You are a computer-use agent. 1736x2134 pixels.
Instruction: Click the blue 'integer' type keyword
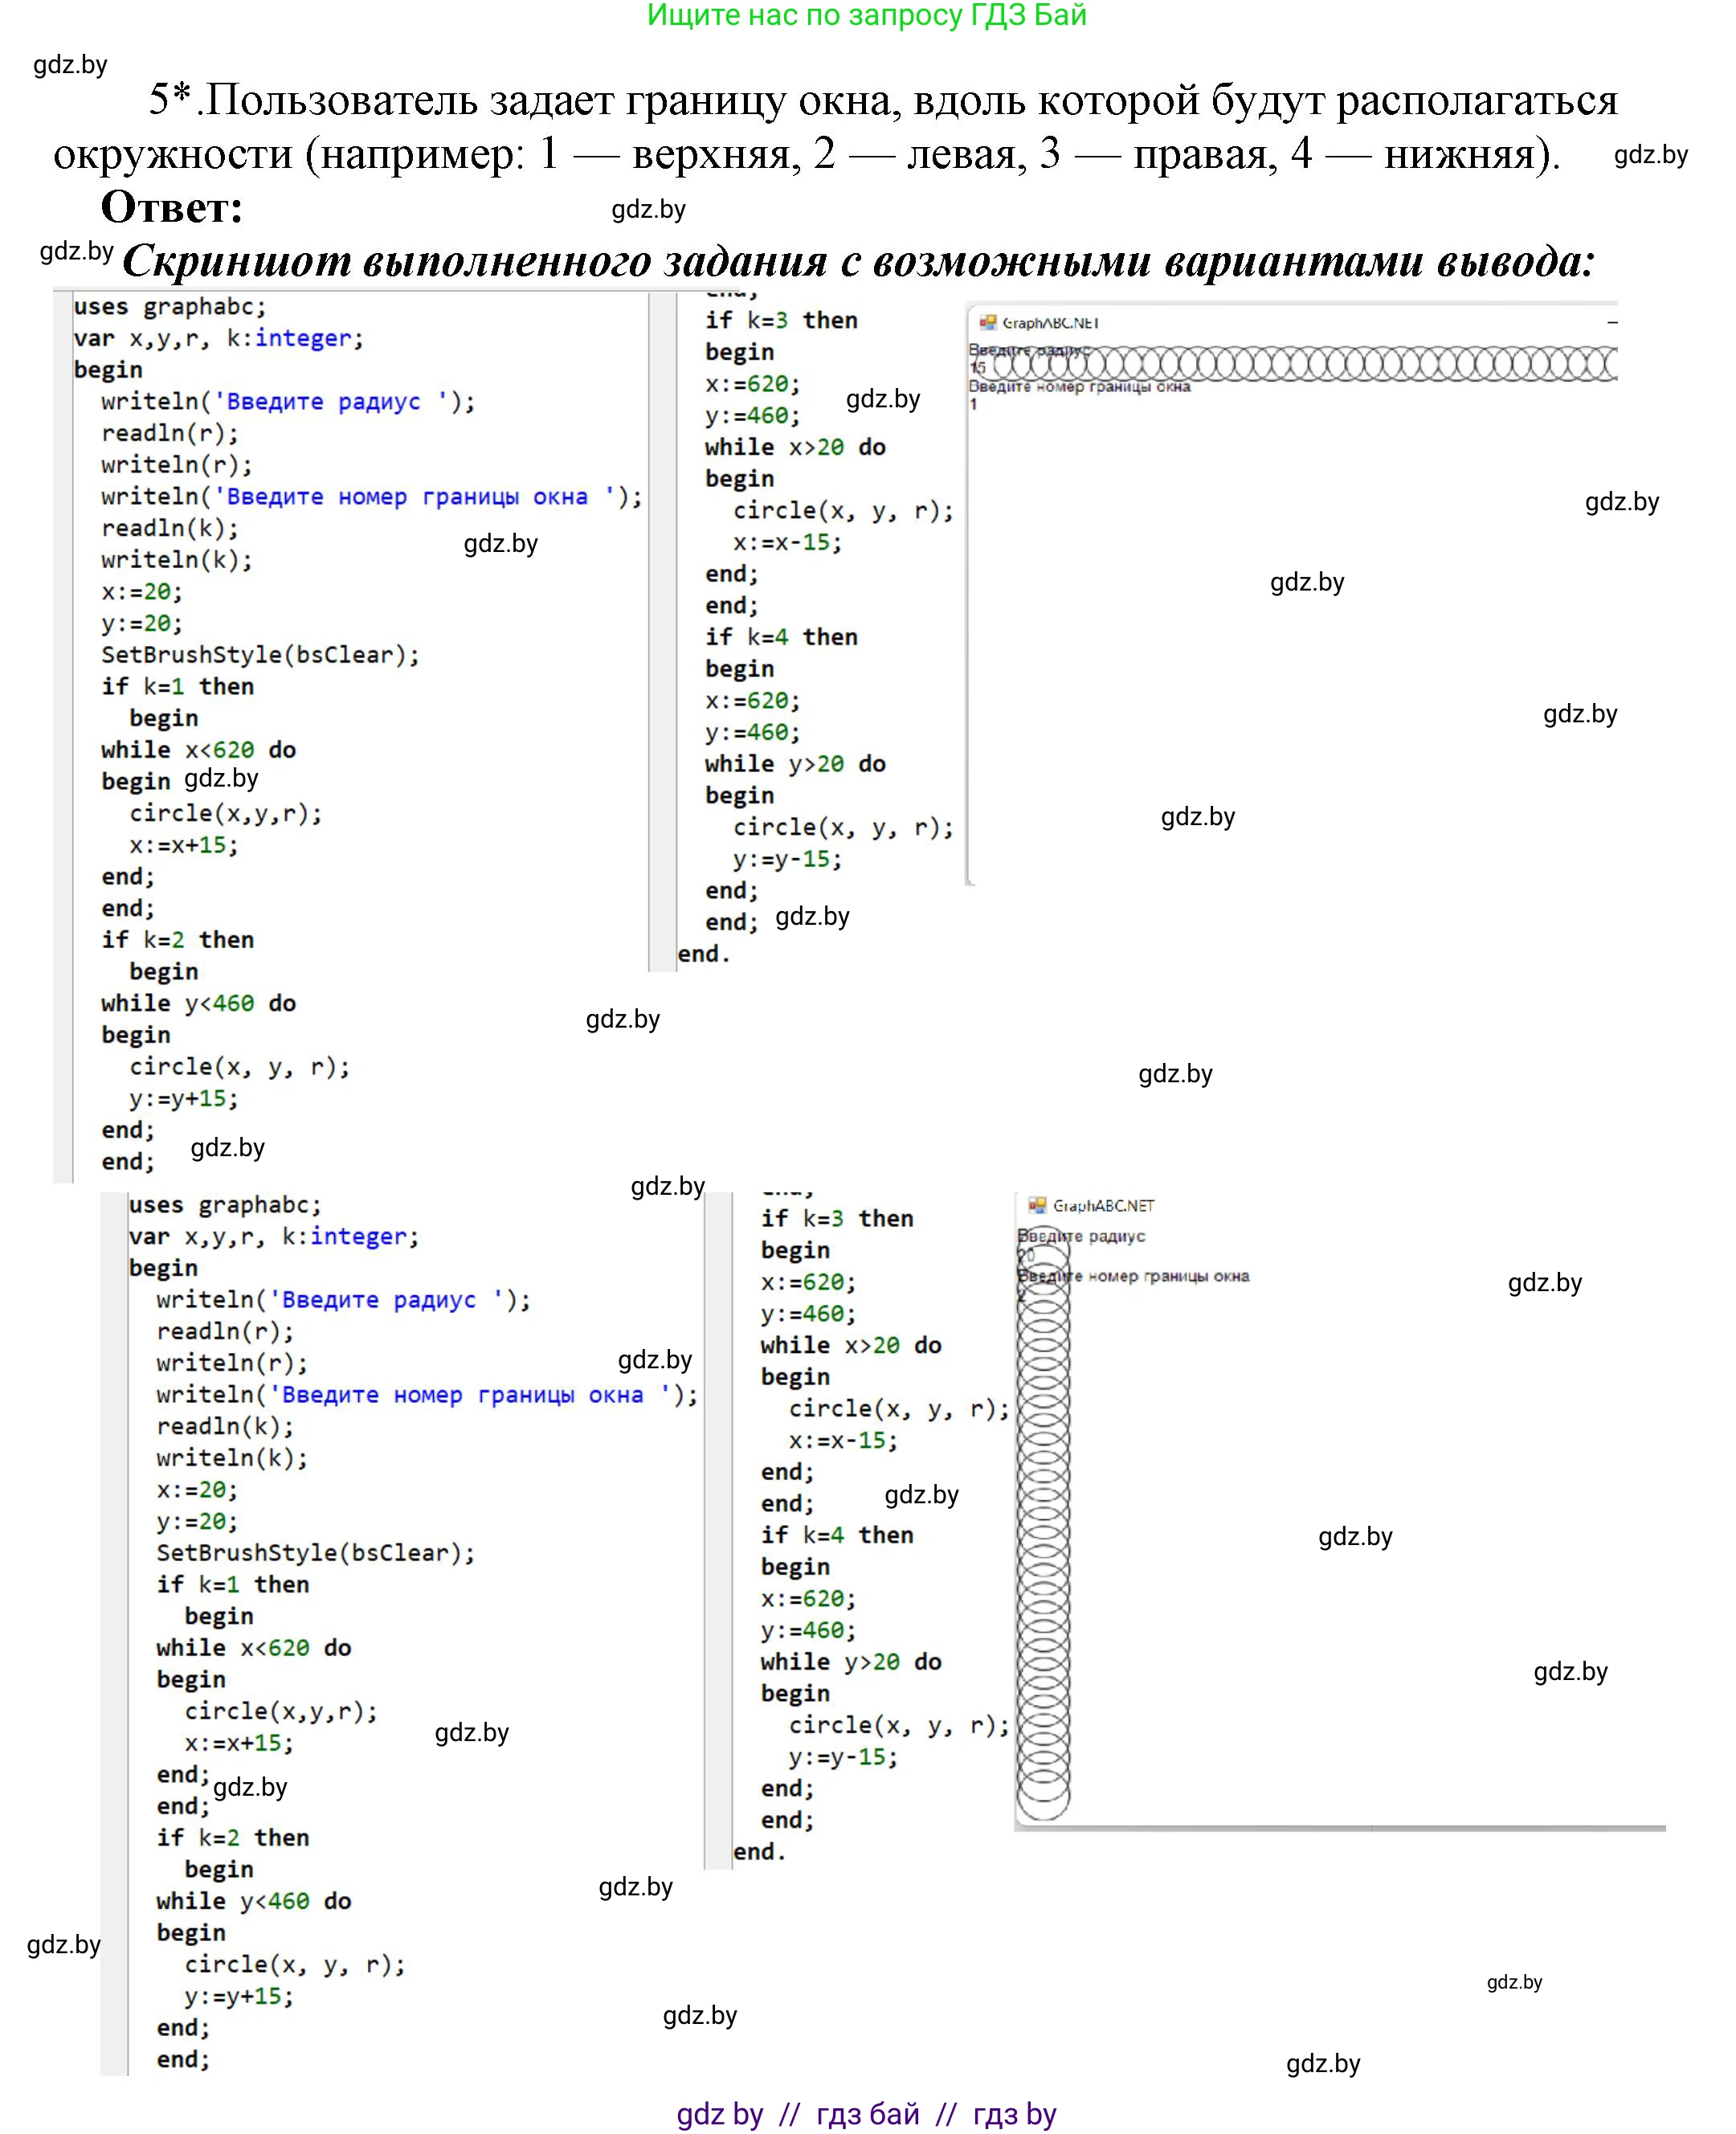click(x=305, y=339)
